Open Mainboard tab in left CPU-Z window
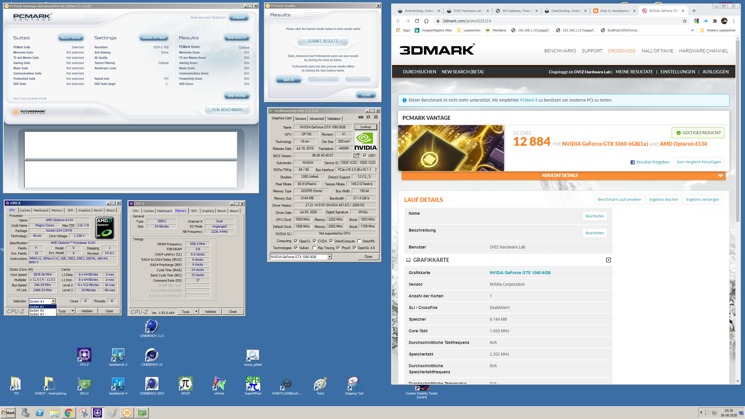Image resolution: width=745 pixels, height=419 pixels. click(41, 210)
